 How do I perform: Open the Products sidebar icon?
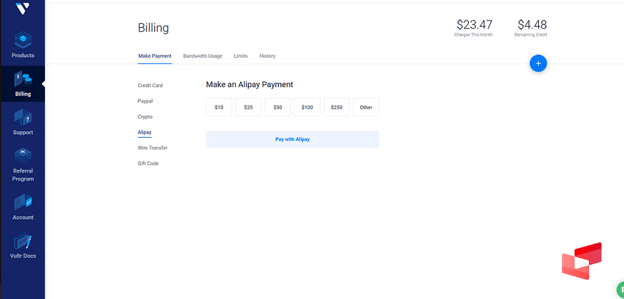[x=22, y=40]
